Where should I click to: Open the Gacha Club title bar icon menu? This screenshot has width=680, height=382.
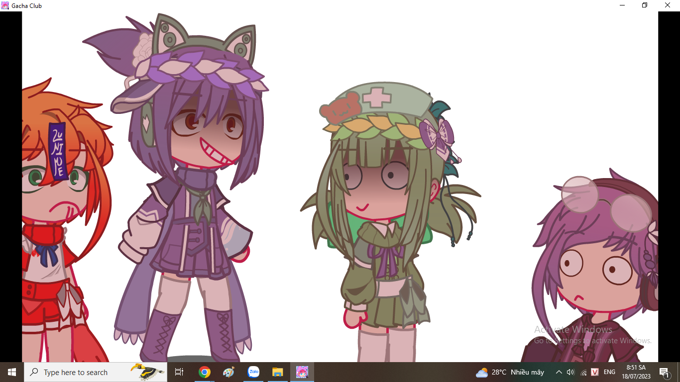[5, 5]
